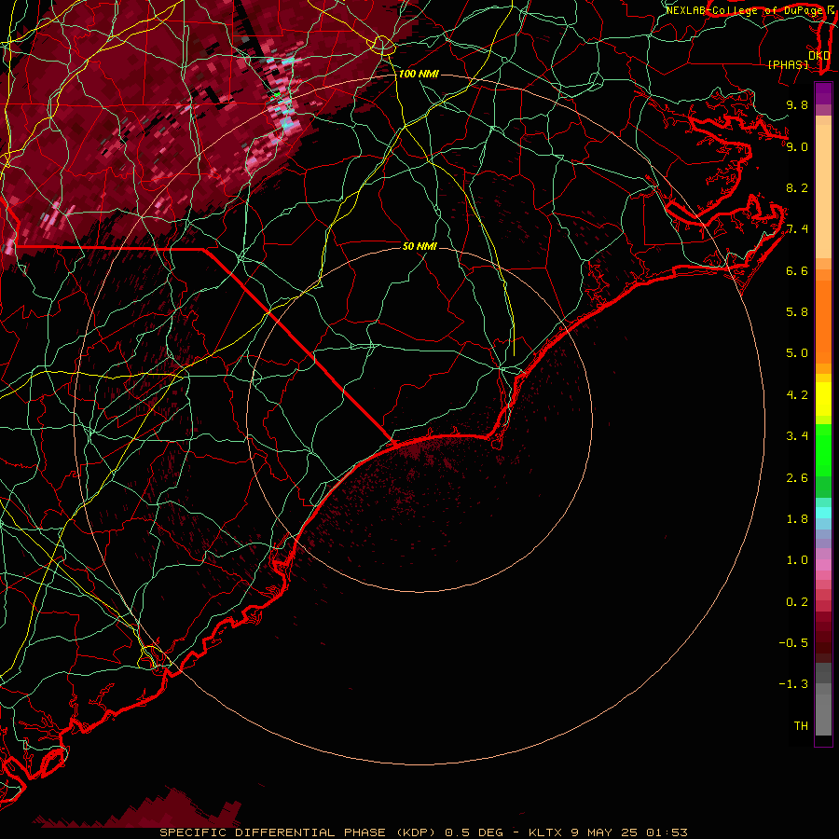Click the "-0.5" color scale value
Image resolution: width=839 pixels, height=839 pixels.
pos(793,642)
